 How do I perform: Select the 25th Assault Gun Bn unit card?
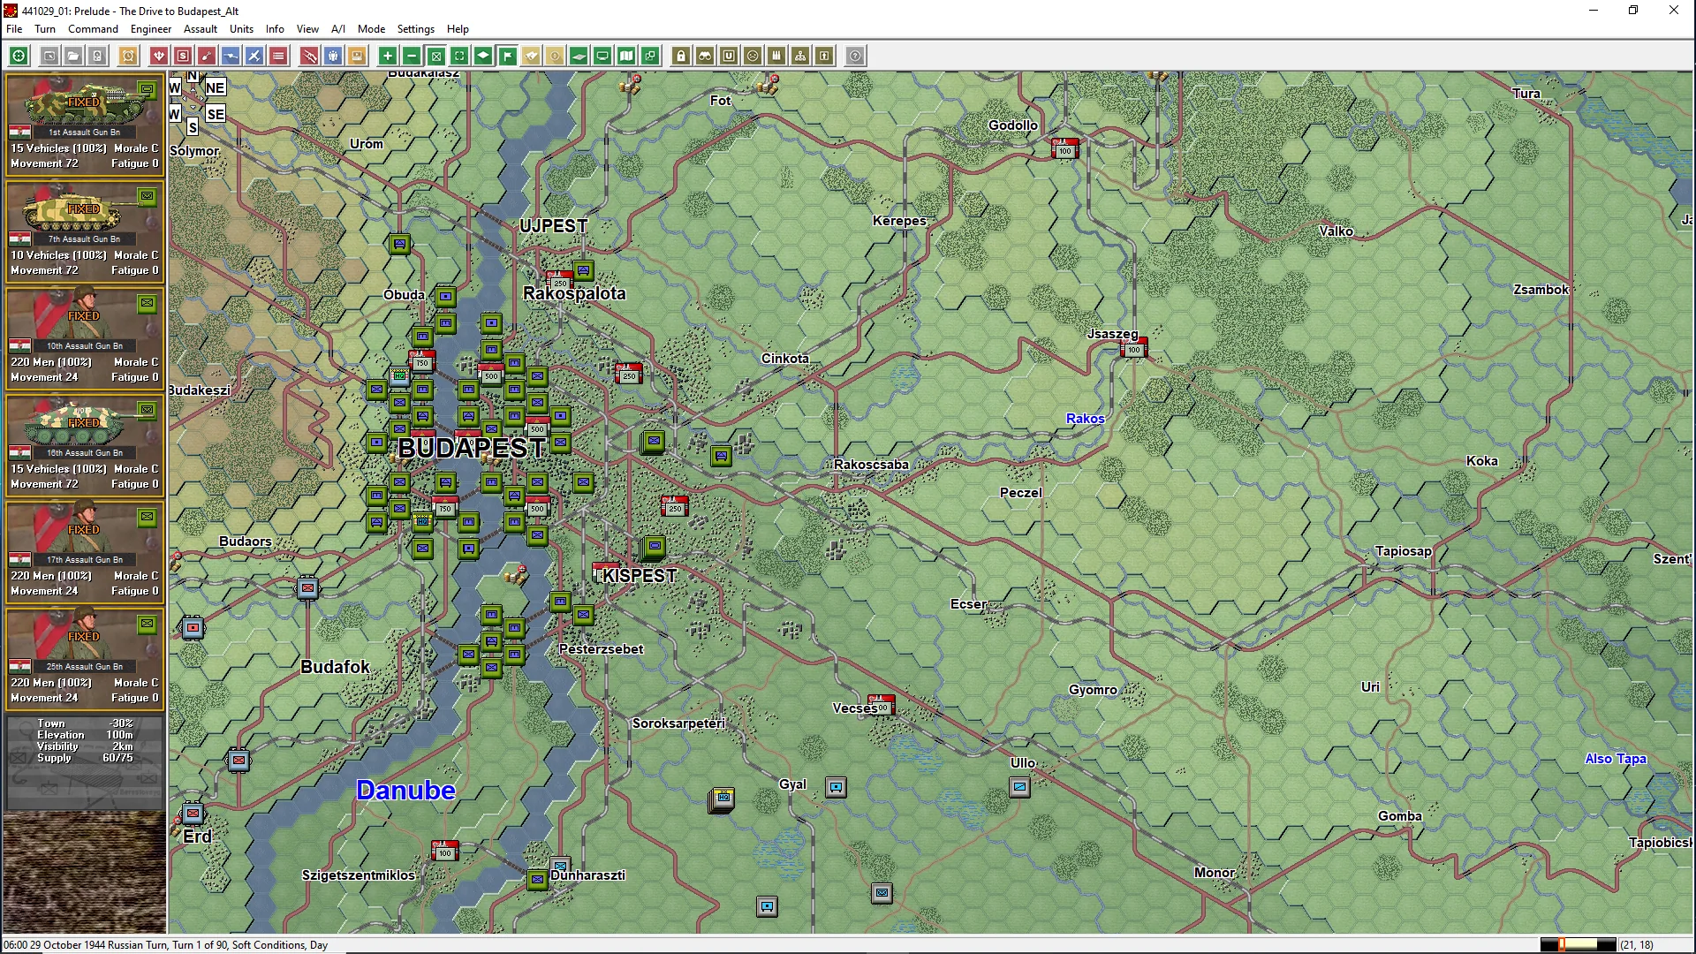[x=84, y=658]
